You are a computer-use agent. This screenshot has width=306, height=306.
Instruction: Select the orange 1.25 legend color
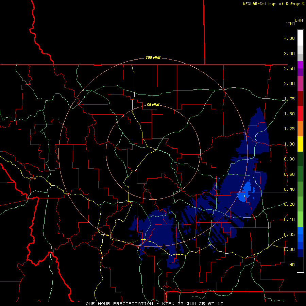pos(300,129)
